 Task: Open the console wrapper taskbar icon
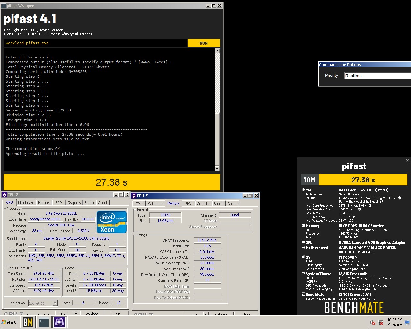click(x=44, y=322)
